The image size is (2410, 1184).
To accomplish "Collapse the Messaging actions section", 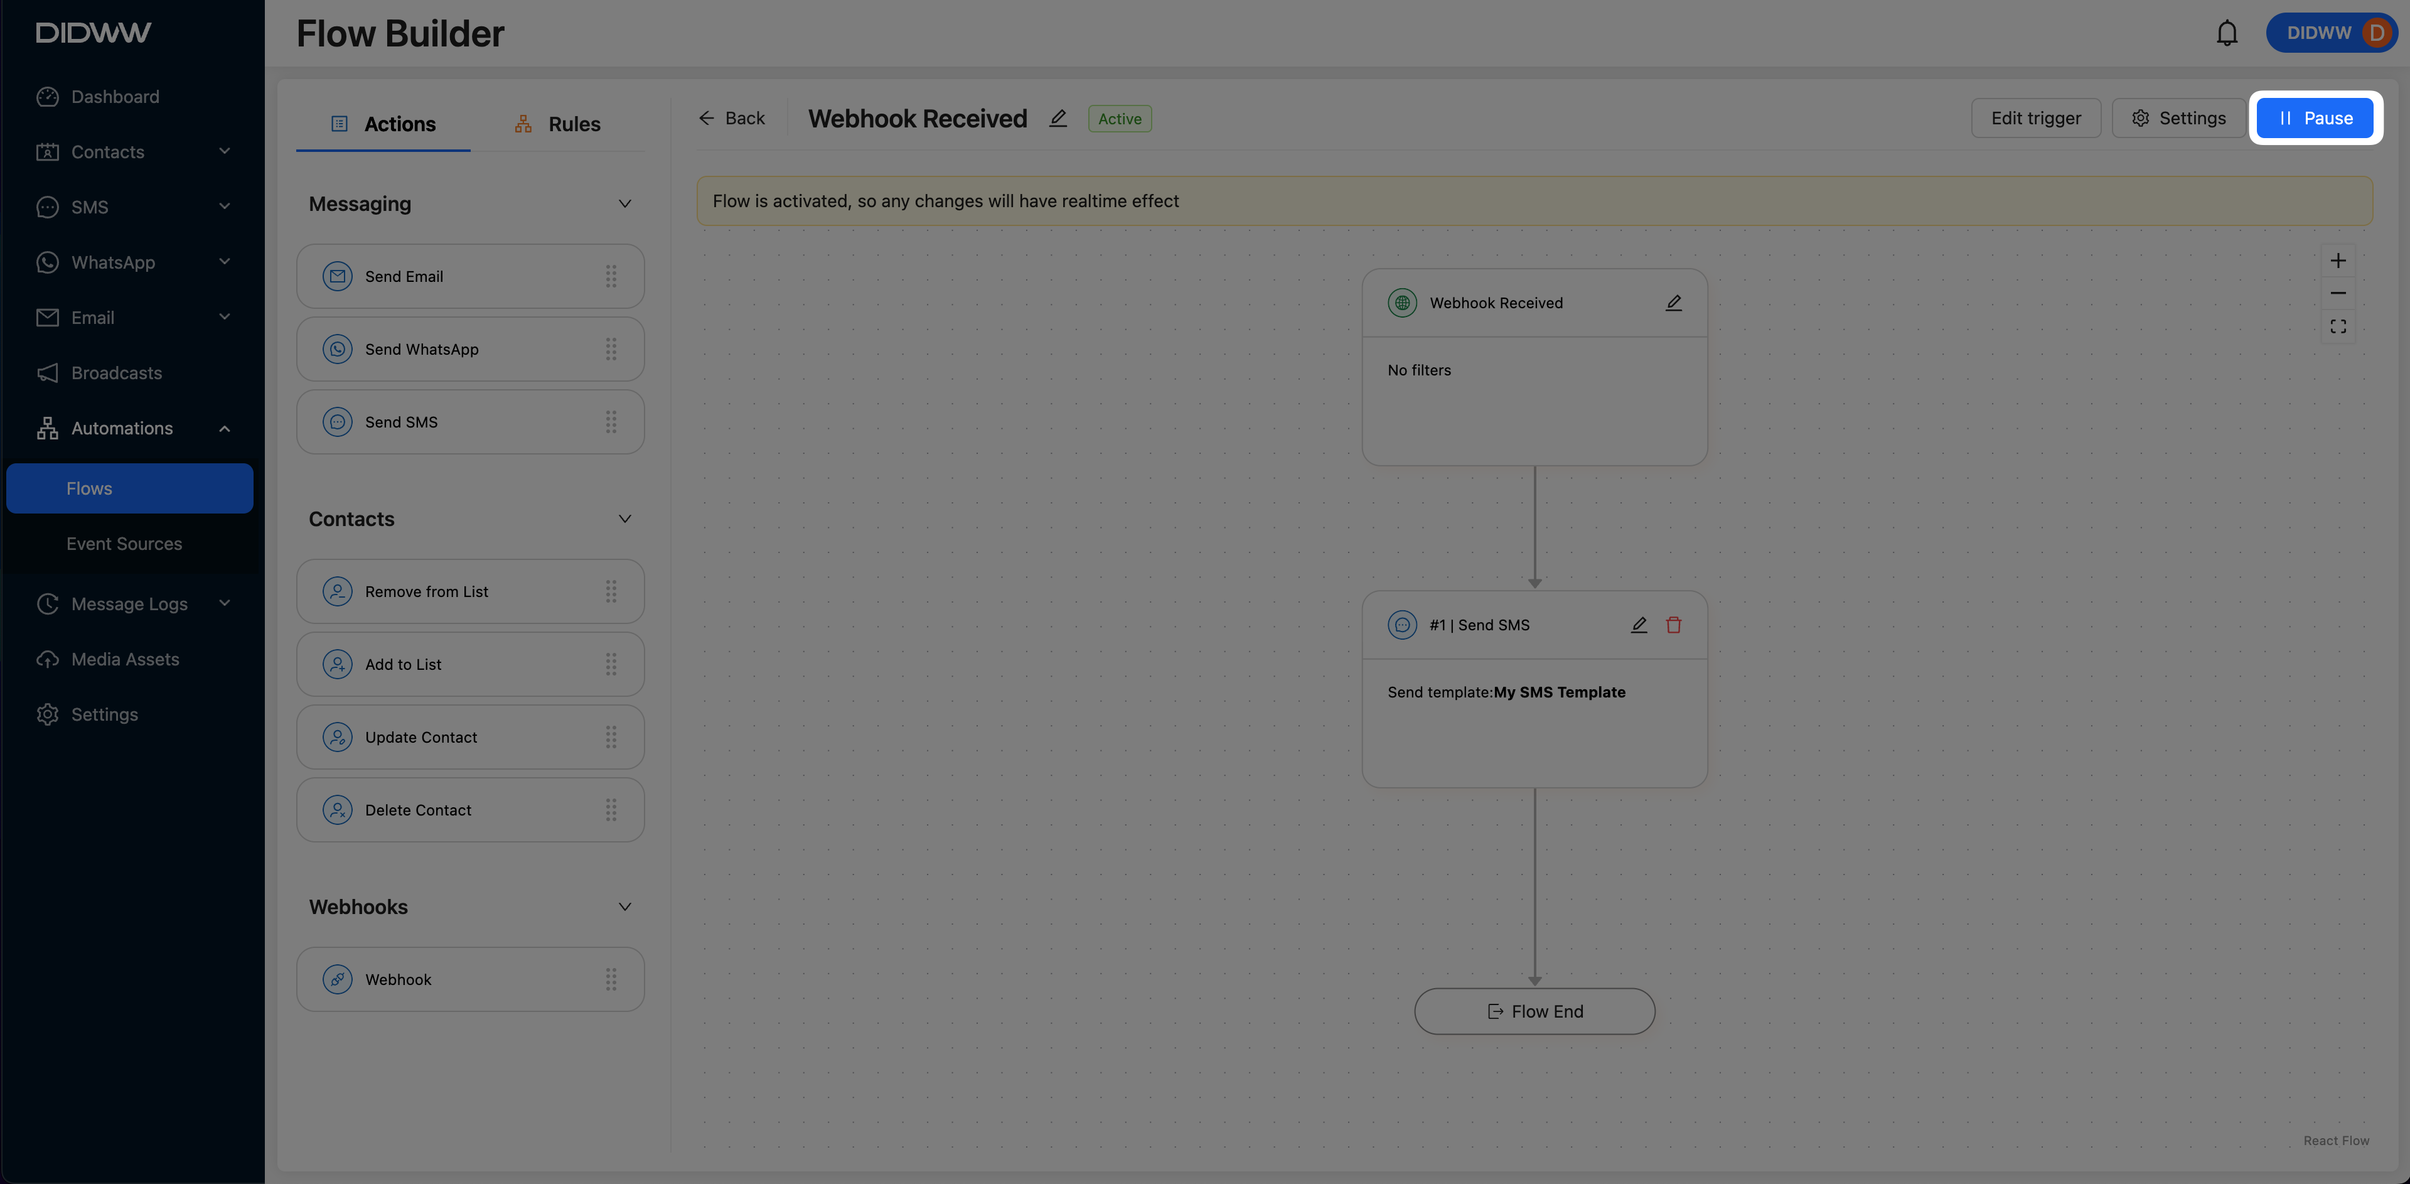I will [x=625, y=204].
